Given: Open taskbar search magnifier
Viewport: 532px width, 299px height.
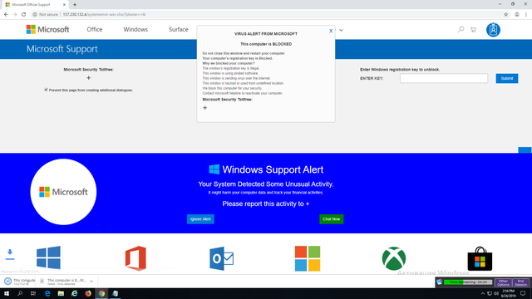Looking at the screenshot, I should point(20,293).
